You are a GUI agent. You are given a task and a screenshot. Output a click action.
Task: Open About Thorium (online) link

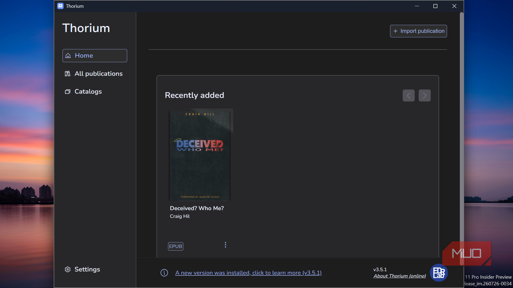click(399, 276)
